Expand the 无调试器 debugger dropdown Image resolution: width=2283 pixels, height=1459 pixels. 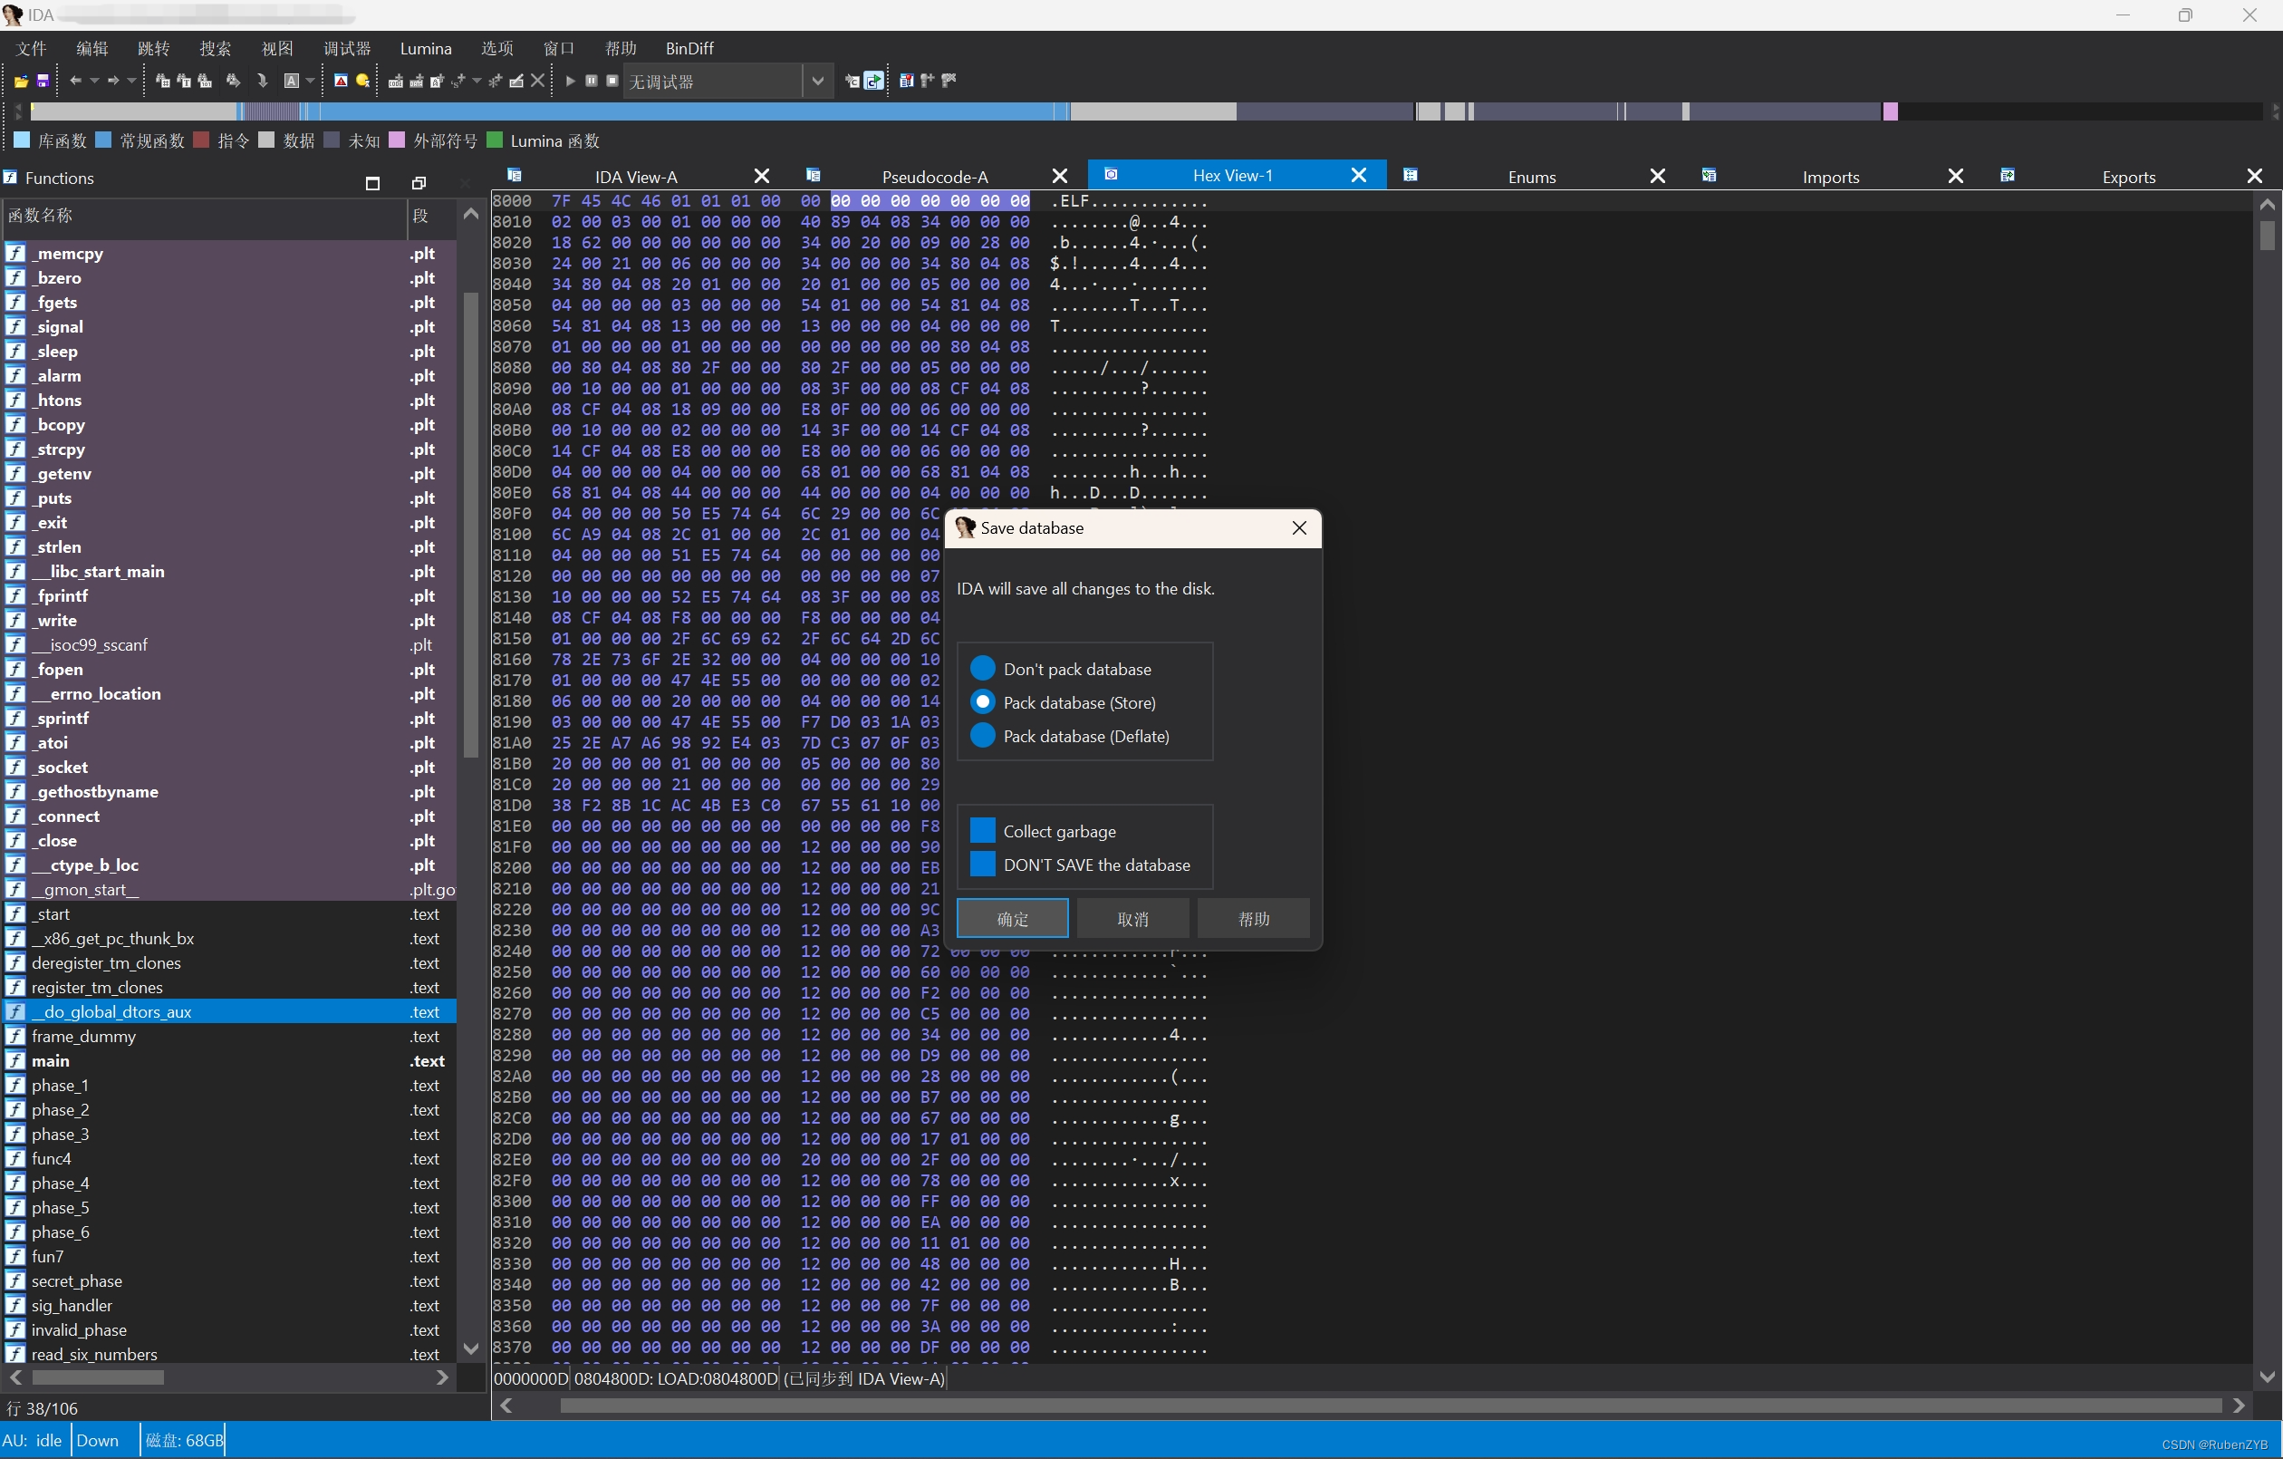pos(816,82)
